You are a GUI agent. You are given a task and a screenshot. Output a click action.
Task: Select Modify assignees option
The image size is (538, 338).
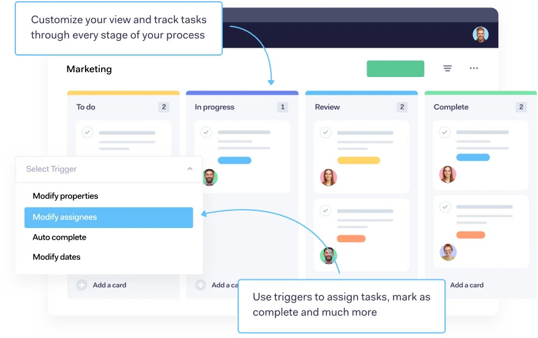[108, 218]
